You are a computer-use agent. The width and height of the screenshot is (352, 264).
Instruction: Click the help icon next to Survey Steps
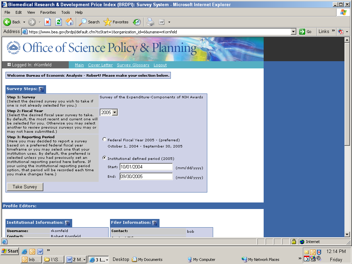point(41,89)
